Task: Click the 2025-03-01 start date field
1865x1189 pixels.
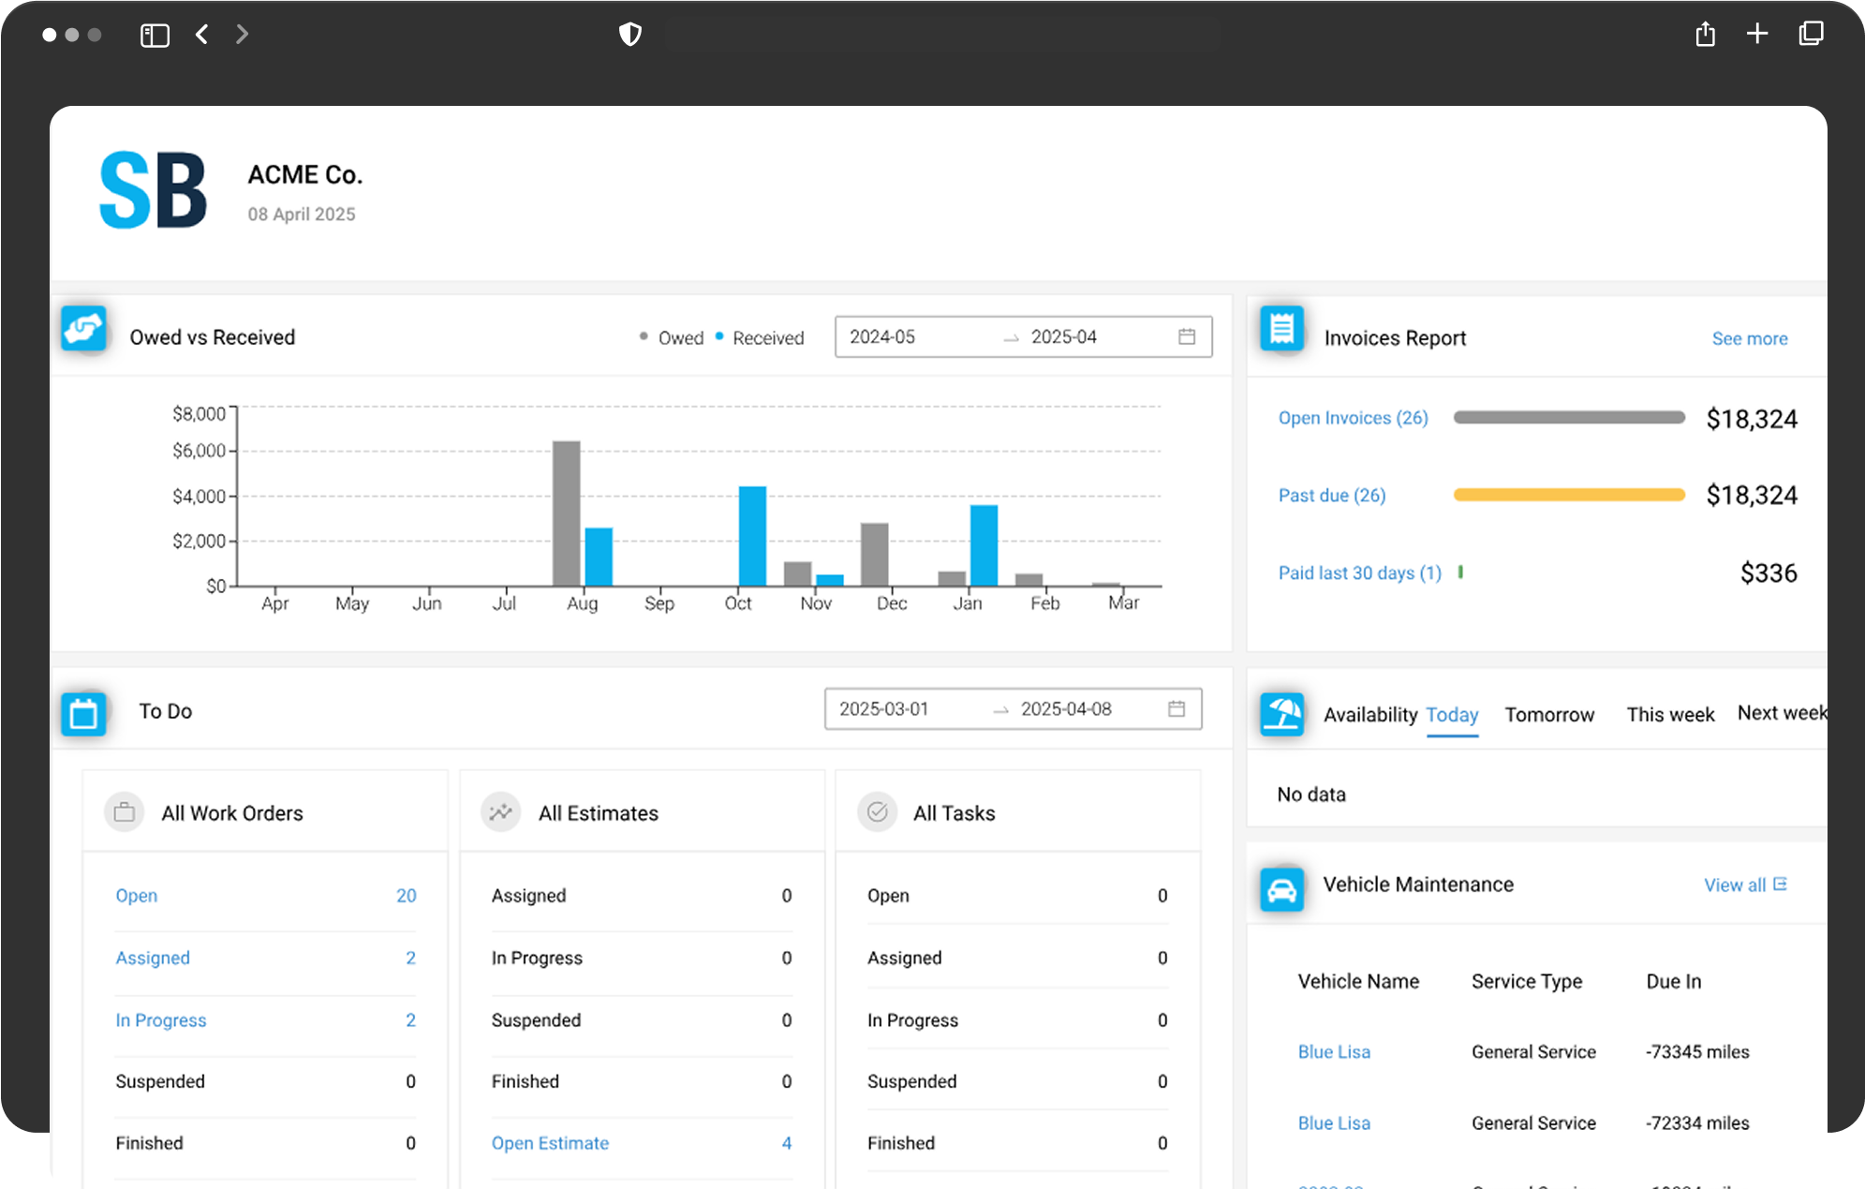Action: tap(883, 709)
